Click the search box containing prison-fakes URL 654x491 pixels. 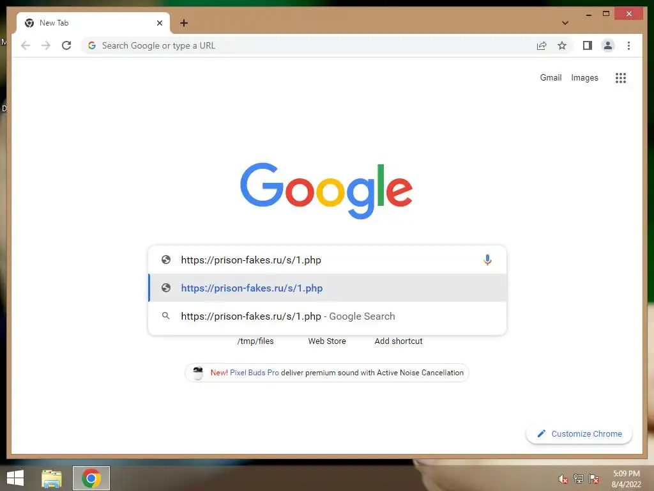327,260
